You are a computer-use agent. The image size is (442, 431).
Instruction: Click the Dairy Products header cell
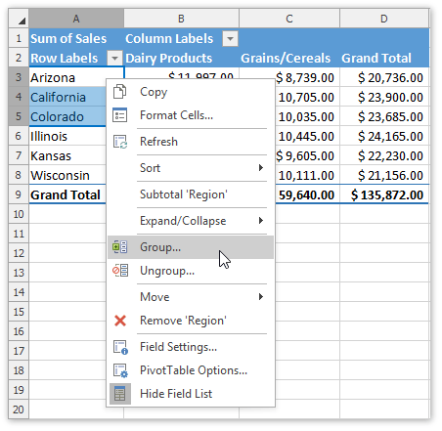[181, 58]
